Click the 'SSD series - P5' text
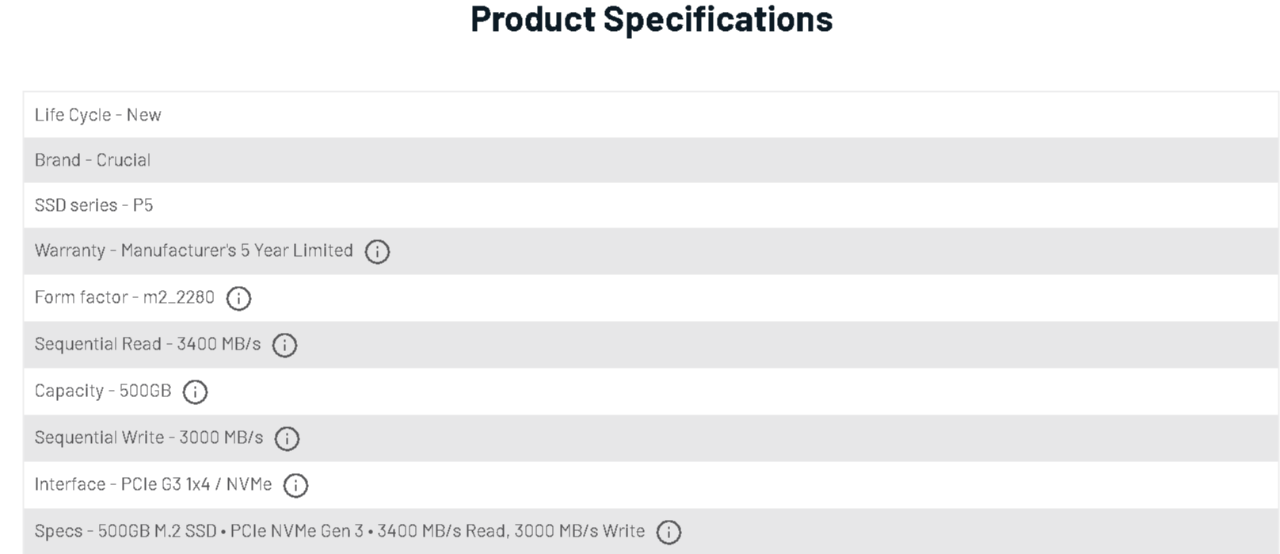Screen dimensions: 1280x554 [93, 205]
